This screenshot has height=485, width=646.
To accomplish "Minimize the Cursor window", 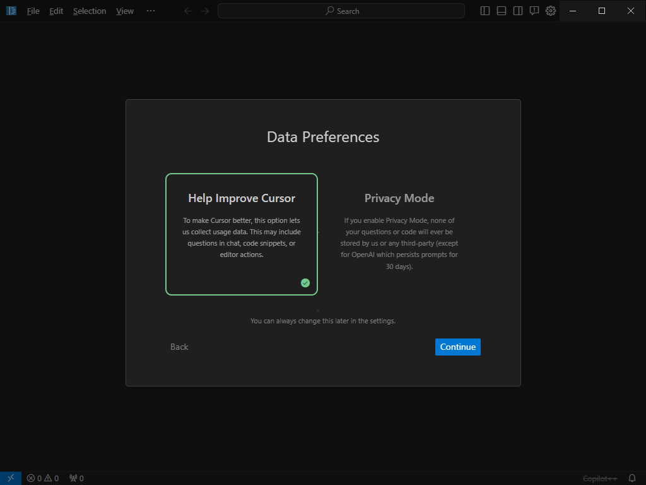I will click(x=573, y=11).
